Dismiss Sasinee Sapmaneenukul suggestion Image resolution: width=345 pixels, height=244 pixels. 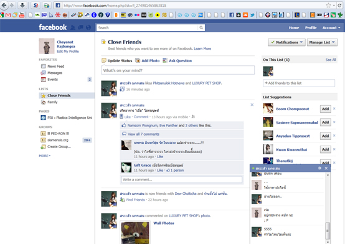point(334,122)
